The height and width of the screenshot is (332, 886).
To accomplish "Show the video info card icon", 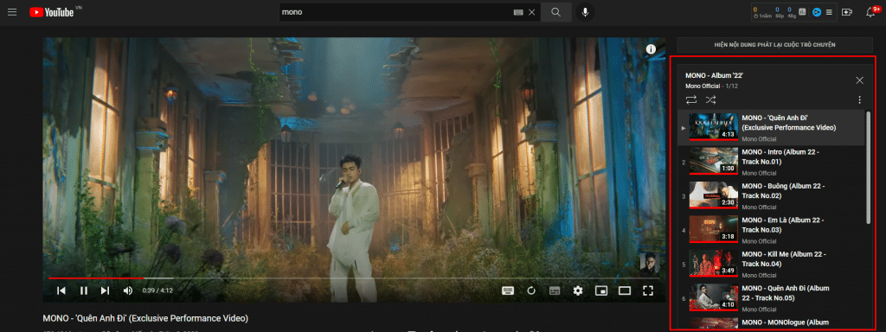I will [x=651, y=49].
